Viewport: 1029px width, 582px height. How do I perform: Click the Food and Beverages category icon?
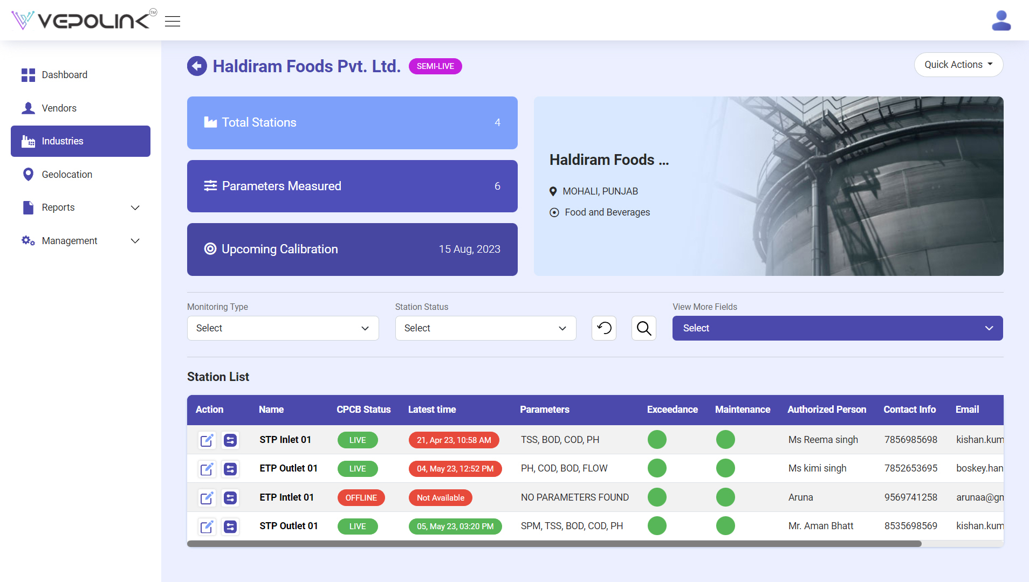[x=554, y=212]
